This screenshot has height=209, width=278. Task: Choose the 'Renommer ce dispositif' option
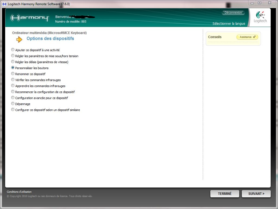13,74
